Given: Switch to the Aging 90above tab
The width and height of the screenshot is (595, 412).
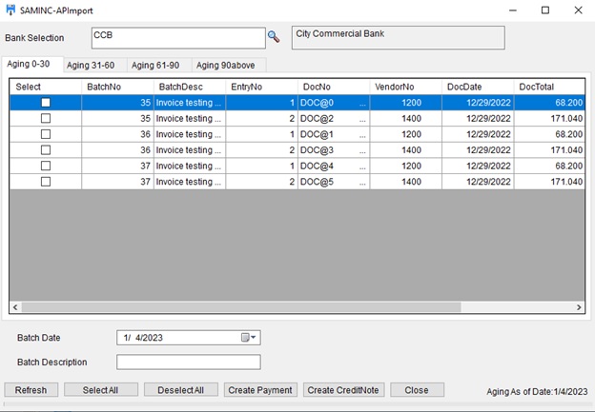Looking at the screenshot, I should 229,65.
